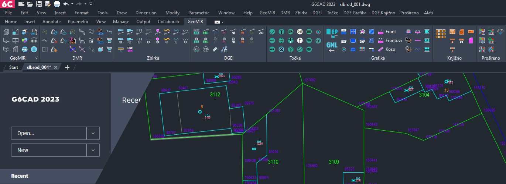Viewport: 506px width, 184px height.
Task: Click the New button
Action: (49, 150)
